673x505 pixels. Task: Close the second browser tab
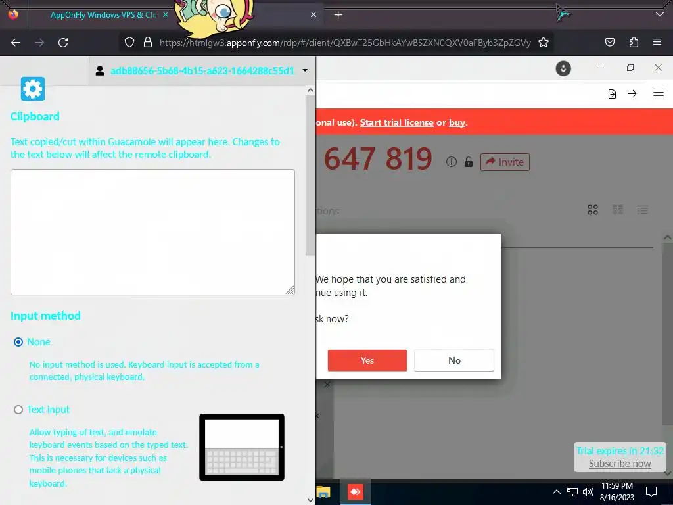pos(313,14)
